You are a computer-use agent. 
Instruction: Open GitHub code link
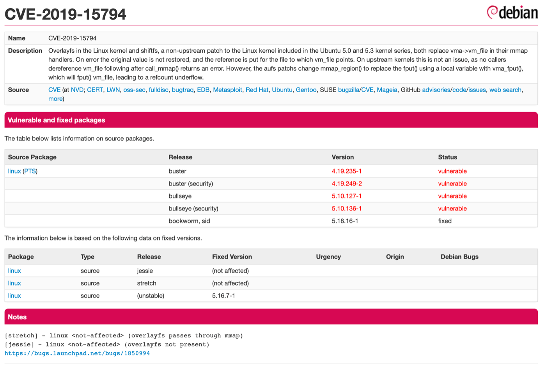point(459,90)
